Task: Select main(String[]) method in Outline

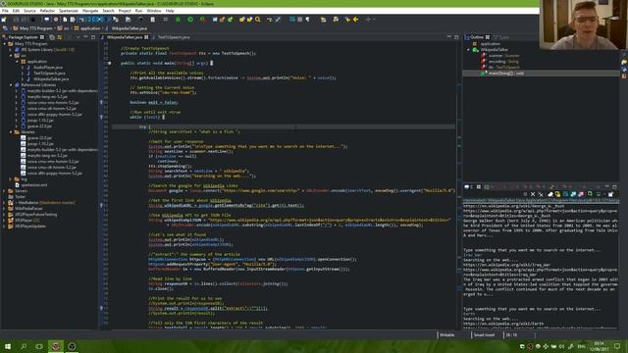Action: (x=506, y=74)
